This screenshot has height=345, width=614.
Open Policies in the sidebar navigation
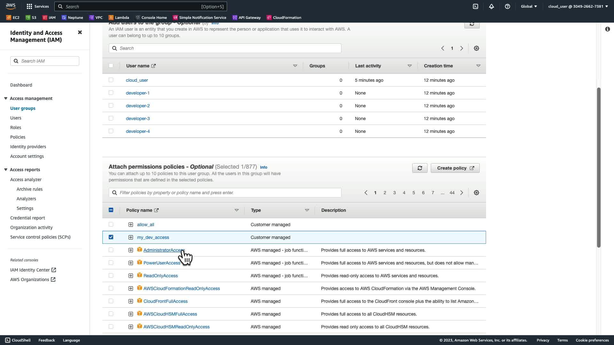(18, 137)
